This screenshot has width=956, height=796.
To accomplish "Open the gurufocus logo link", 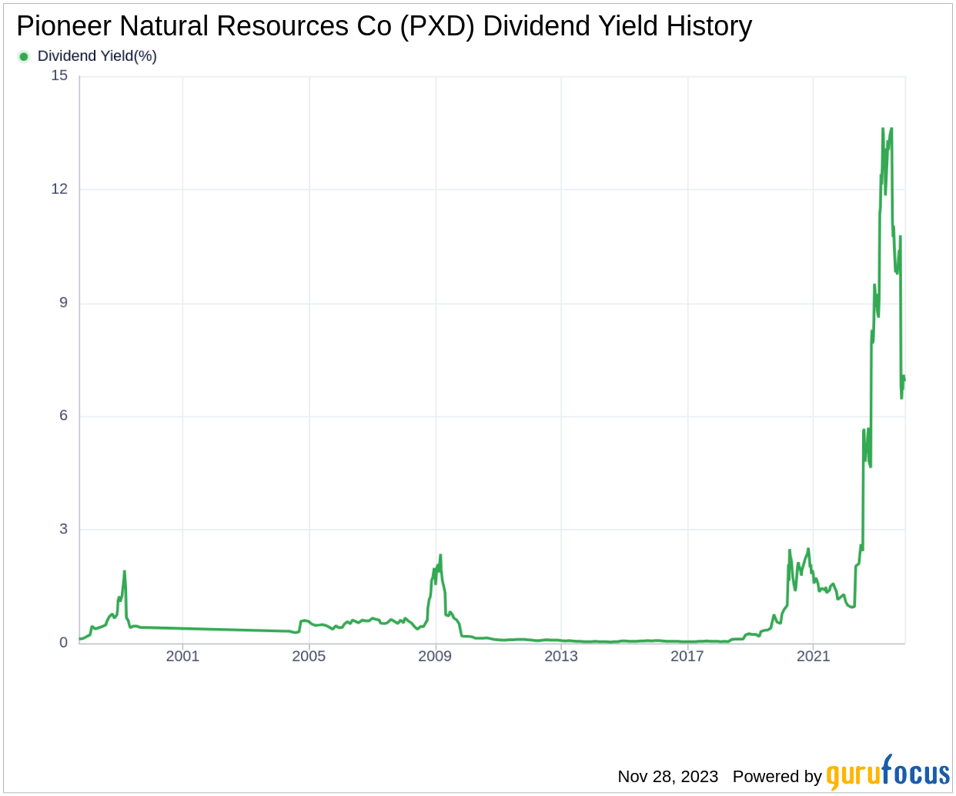I will [887, 774].
